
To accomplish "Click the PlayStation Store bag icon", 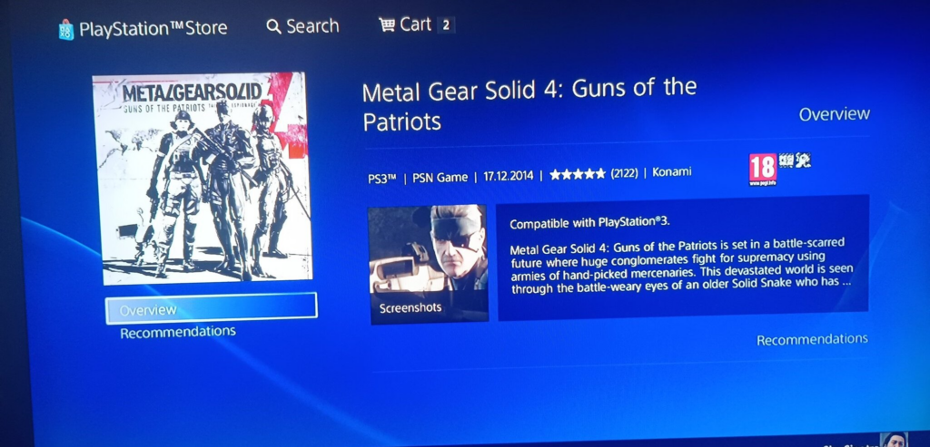I will 65,29.
